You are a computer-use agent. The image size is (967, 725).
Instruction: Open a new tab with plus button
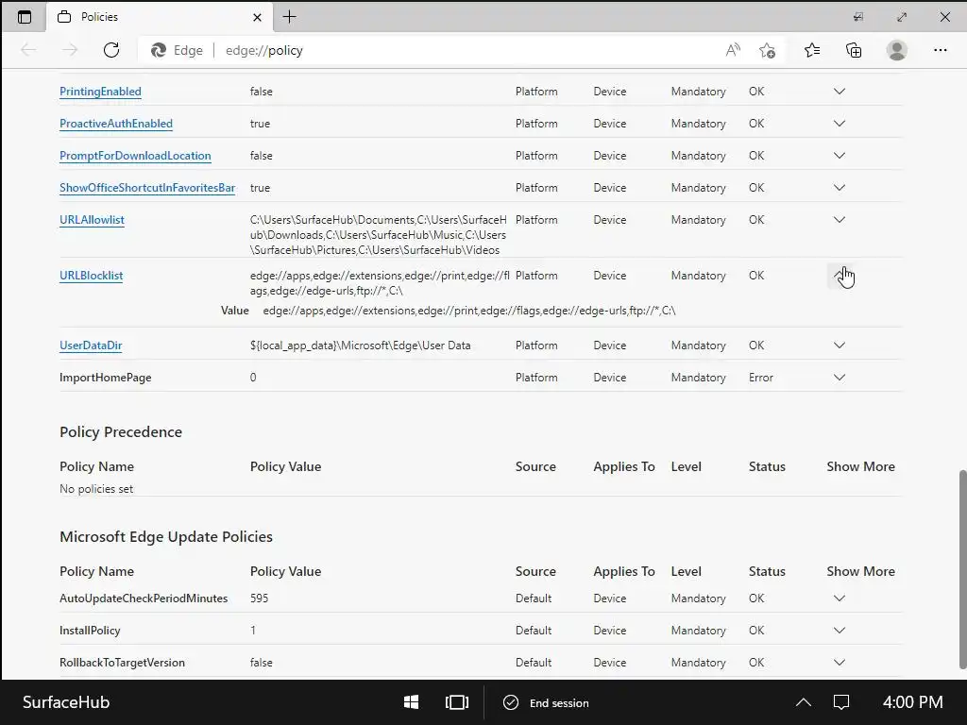(x=289, y=17)
